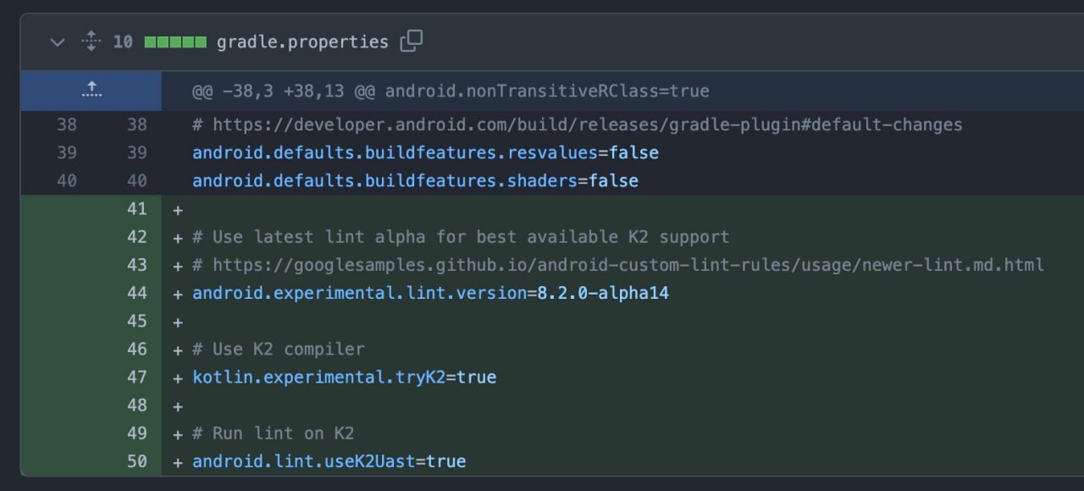The width and height of the screenshot is (1084, 491).
Task: Select new line number 50
Action: (136, 461)
